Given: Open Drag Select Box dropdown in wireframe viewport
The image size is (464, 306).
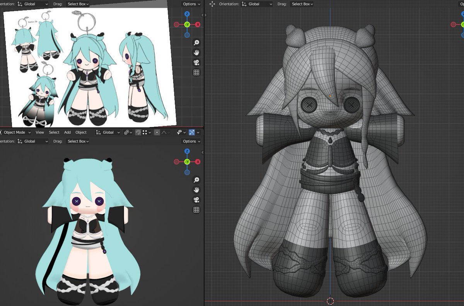Looking at the screenshot, I should tap(301, 4).
